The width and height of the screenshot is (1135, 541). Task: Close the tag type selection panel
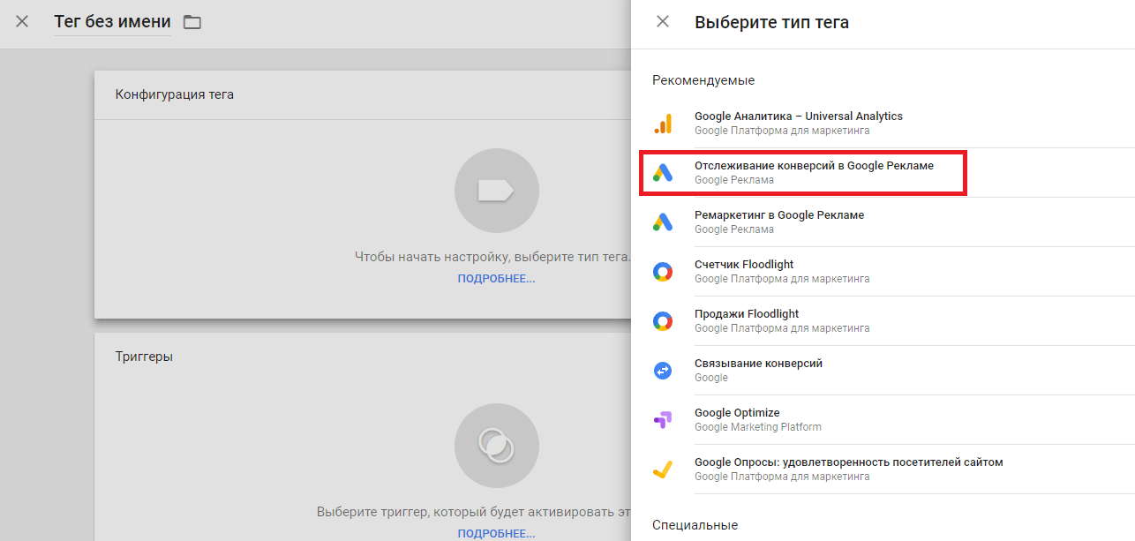663,22
